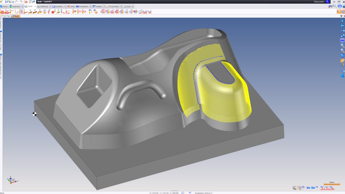Click the machine icon in bottom-right toolbar
345x194 pixels.
[295, 188]
